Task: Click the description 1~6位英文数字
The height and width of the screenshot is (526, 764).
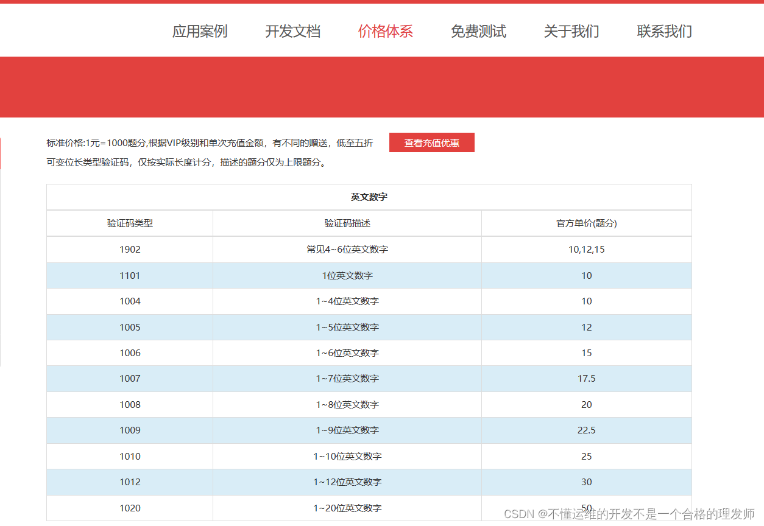Action: (347, 353)
